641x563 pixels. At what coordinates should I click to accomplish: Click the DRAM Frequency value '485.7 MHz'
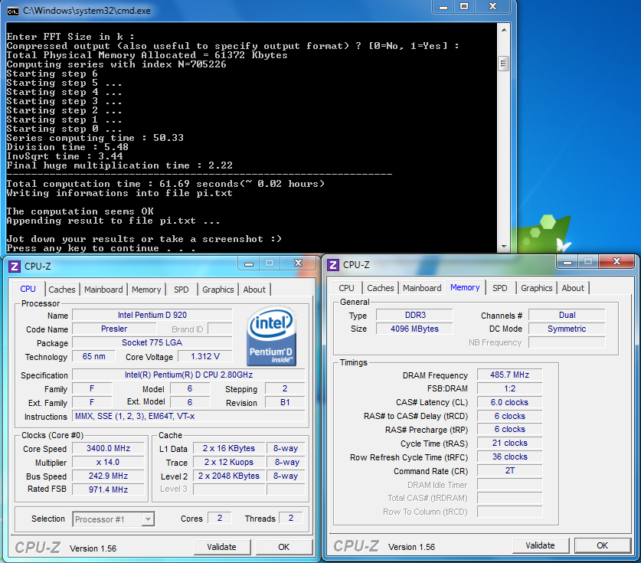tap(510, 375)
